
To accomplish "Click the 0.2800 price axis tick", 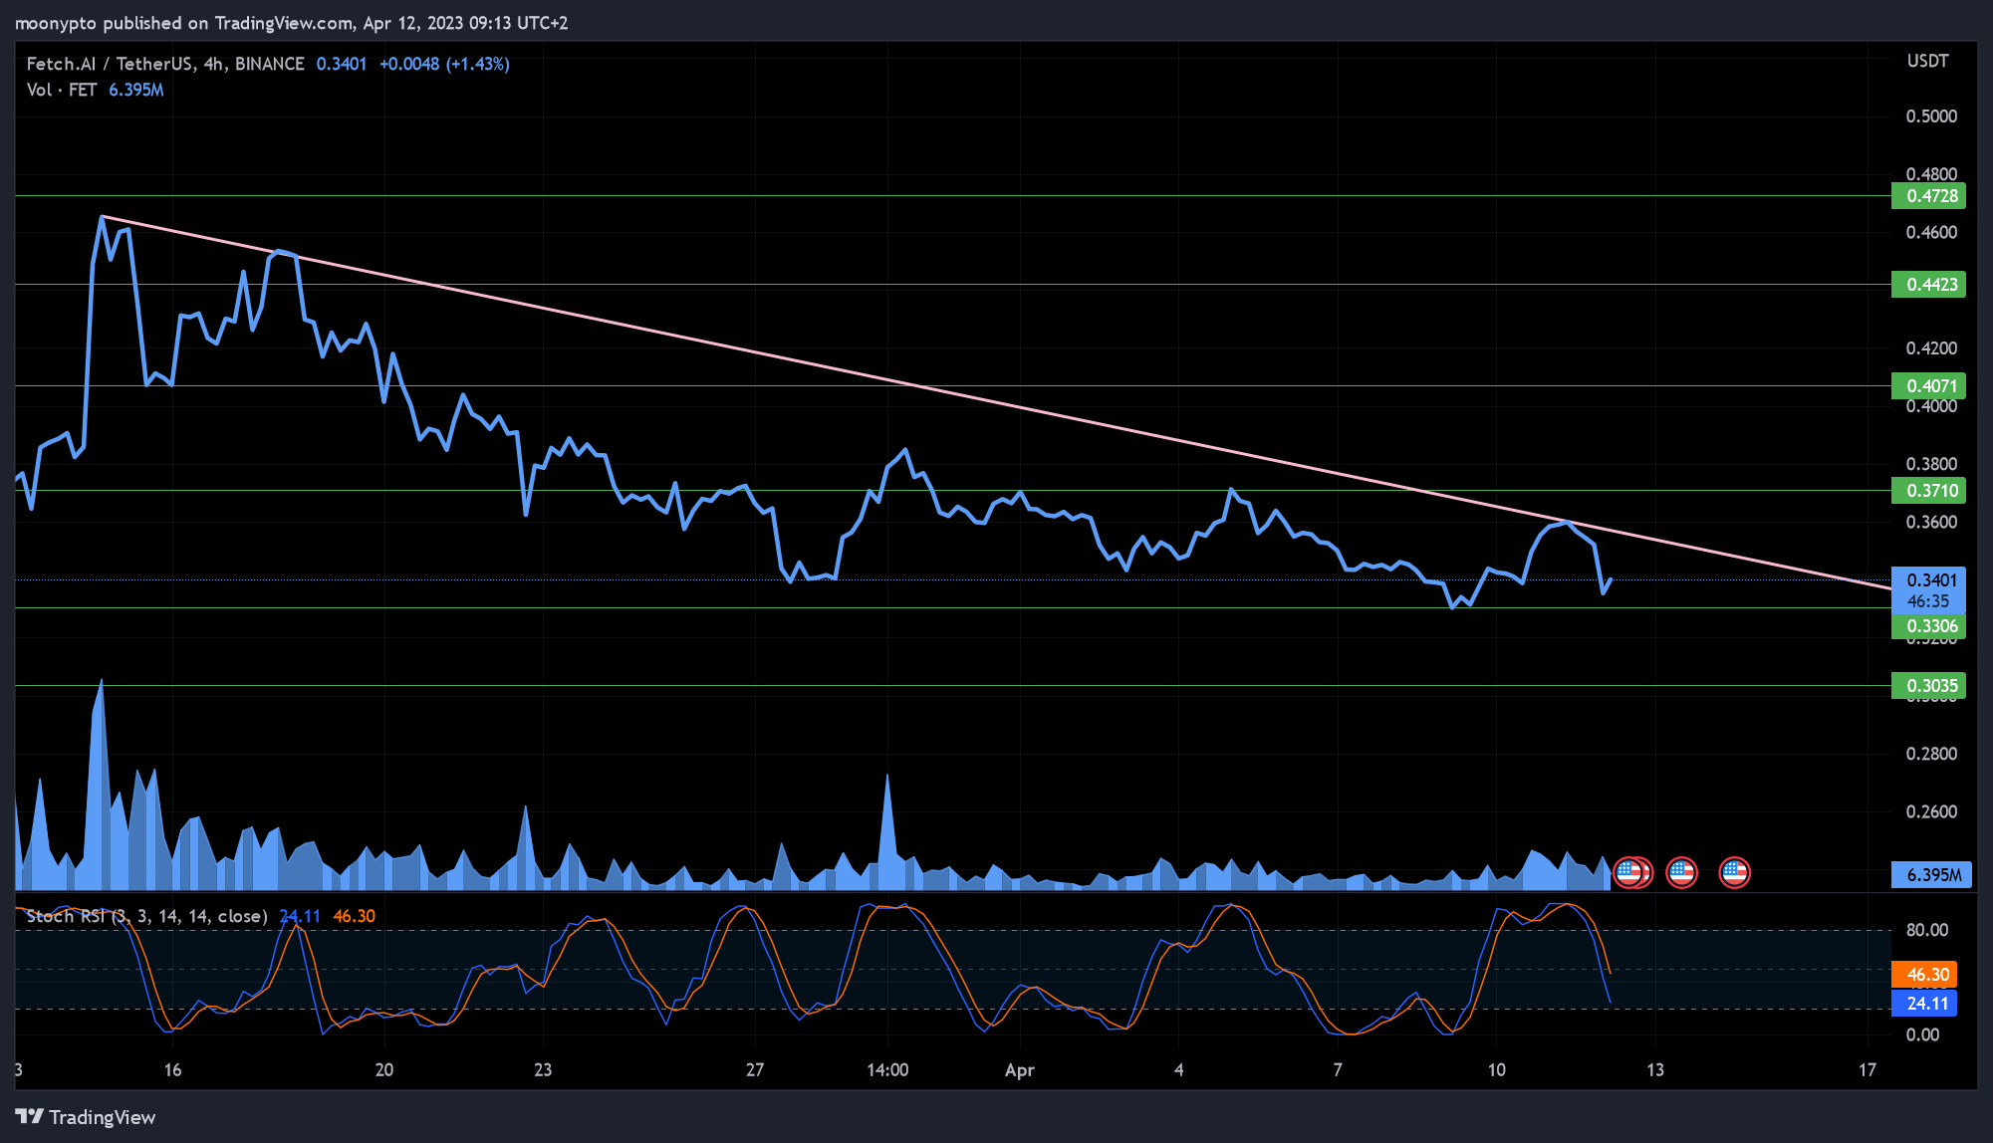I will 1931,754.
